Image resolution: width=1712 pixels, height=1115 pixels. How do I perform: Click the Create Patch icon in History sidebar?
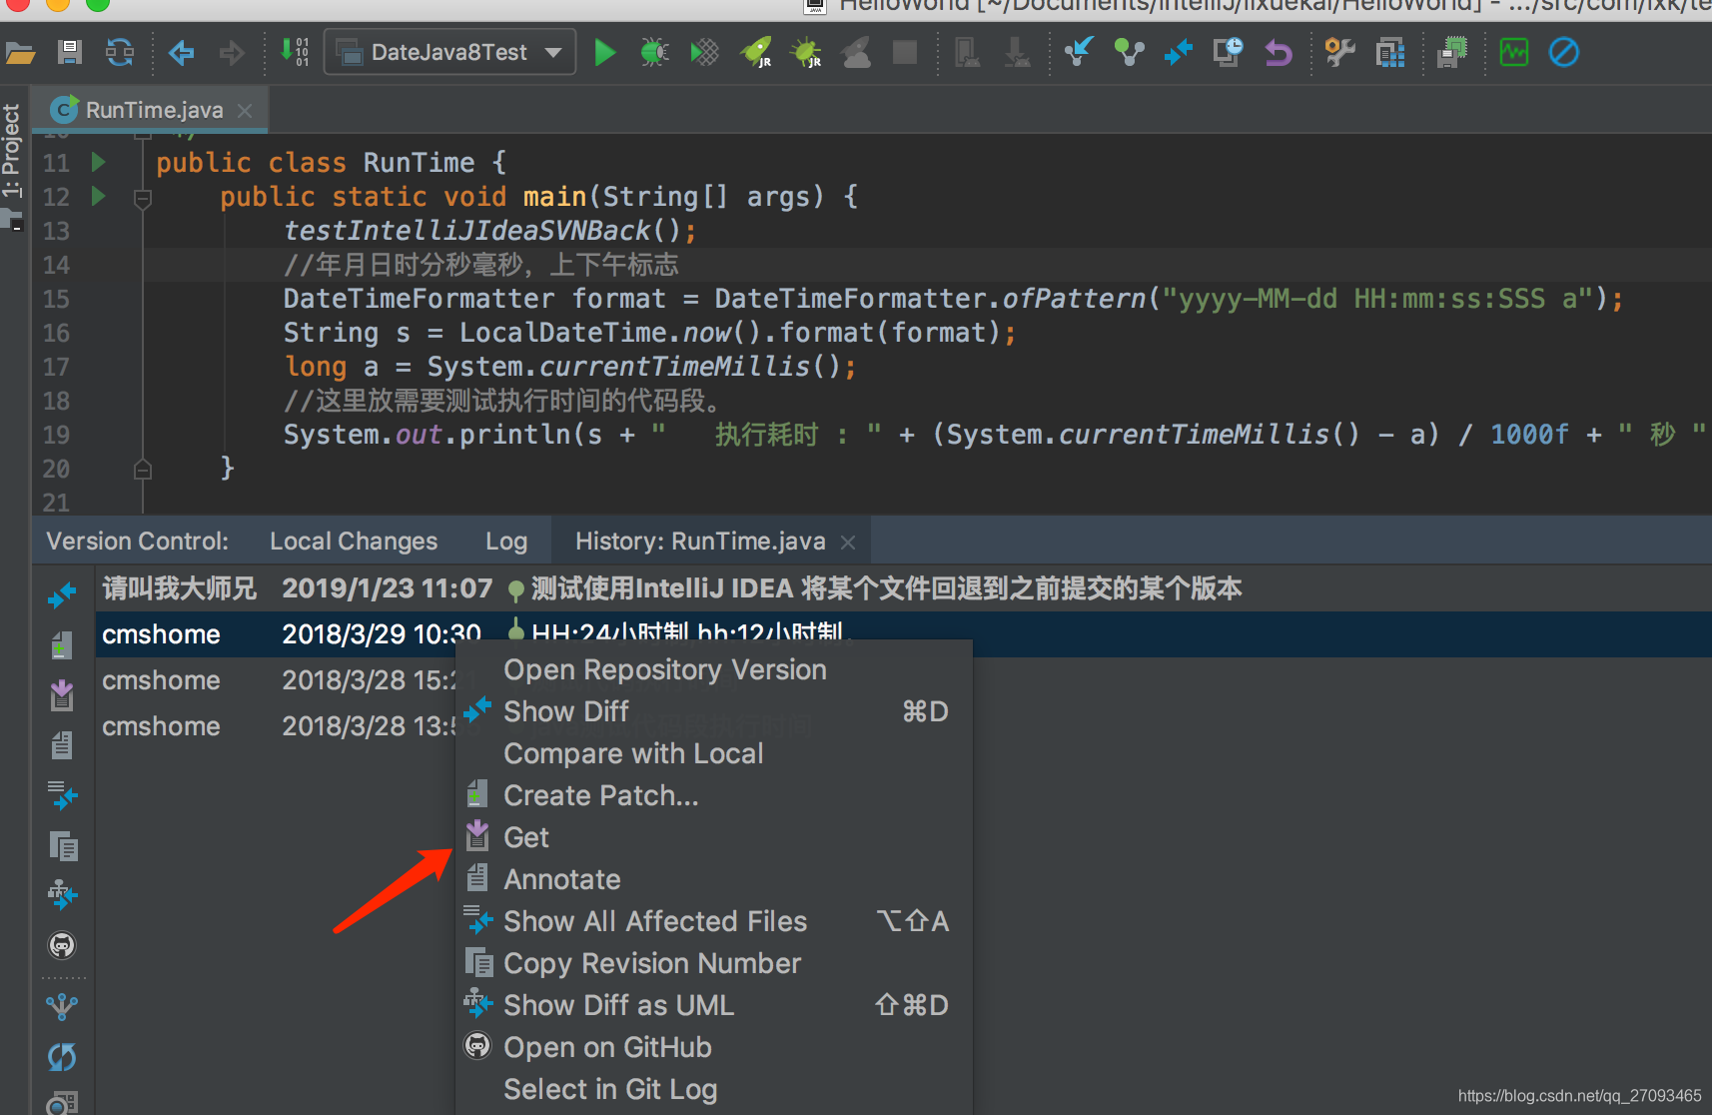[x=62, y=645]
